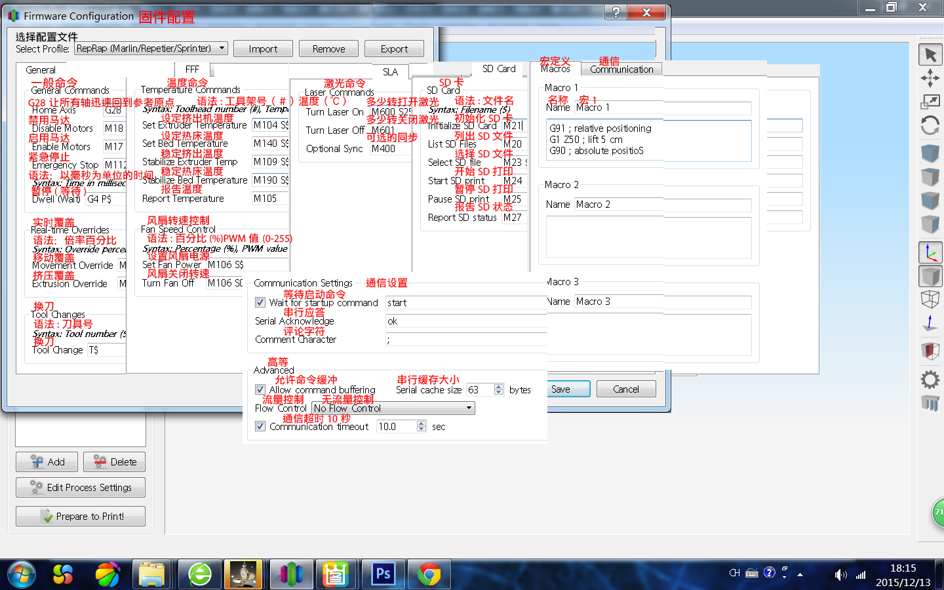Uncheck Wait for startup command
The height and width of the screenshot is (590, 944).
pyautogui.click(x=260, y=302)
